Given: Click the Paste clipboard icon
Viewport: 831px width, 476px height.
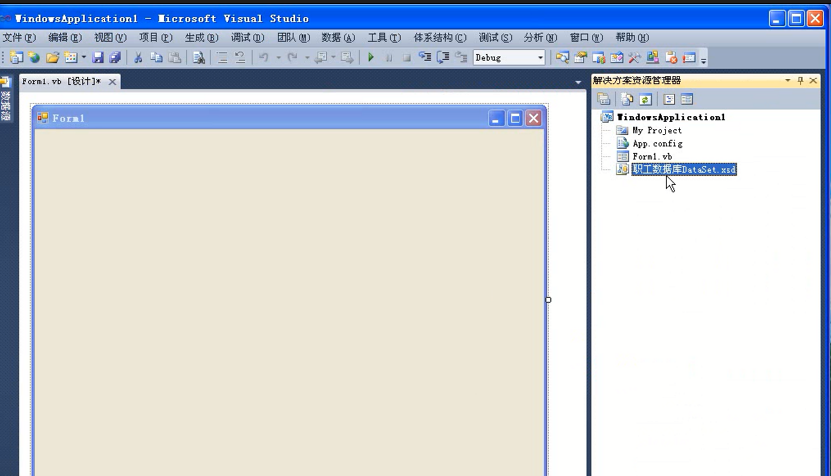Looking at the screenshot, I should [174, 58].
